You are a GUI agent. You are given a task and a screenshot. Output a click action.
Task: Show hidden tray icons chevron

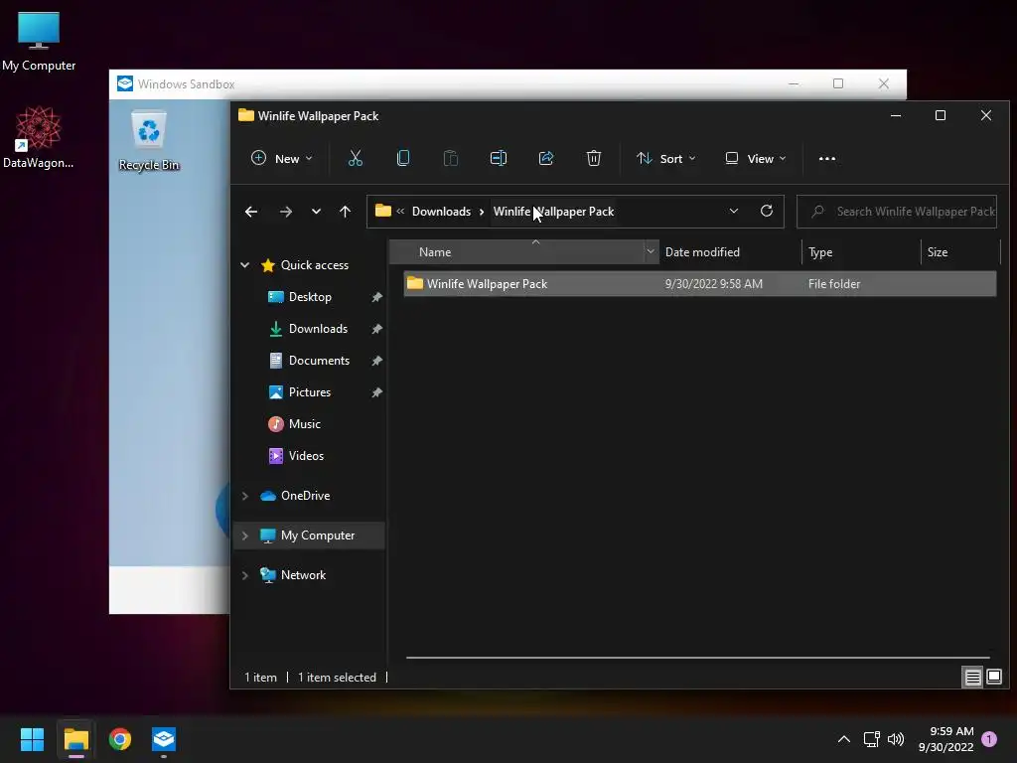(844, 739)
